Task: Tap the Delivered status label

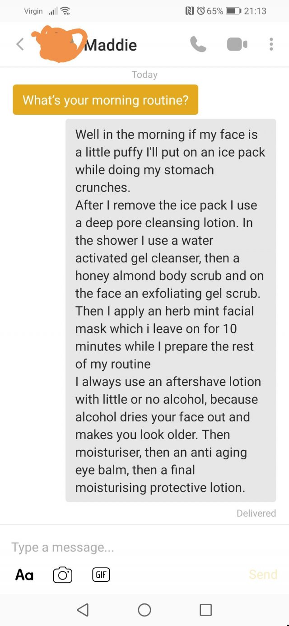Action: [x=256, y=513]
